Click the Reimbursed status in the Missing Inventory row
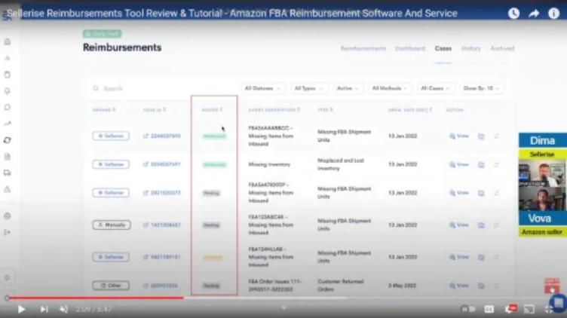This screenshot has height=318, width=567. [214, 164]
